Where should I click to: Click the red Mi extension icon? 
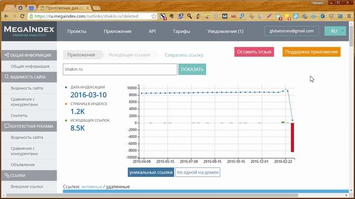tap(234, 16)
